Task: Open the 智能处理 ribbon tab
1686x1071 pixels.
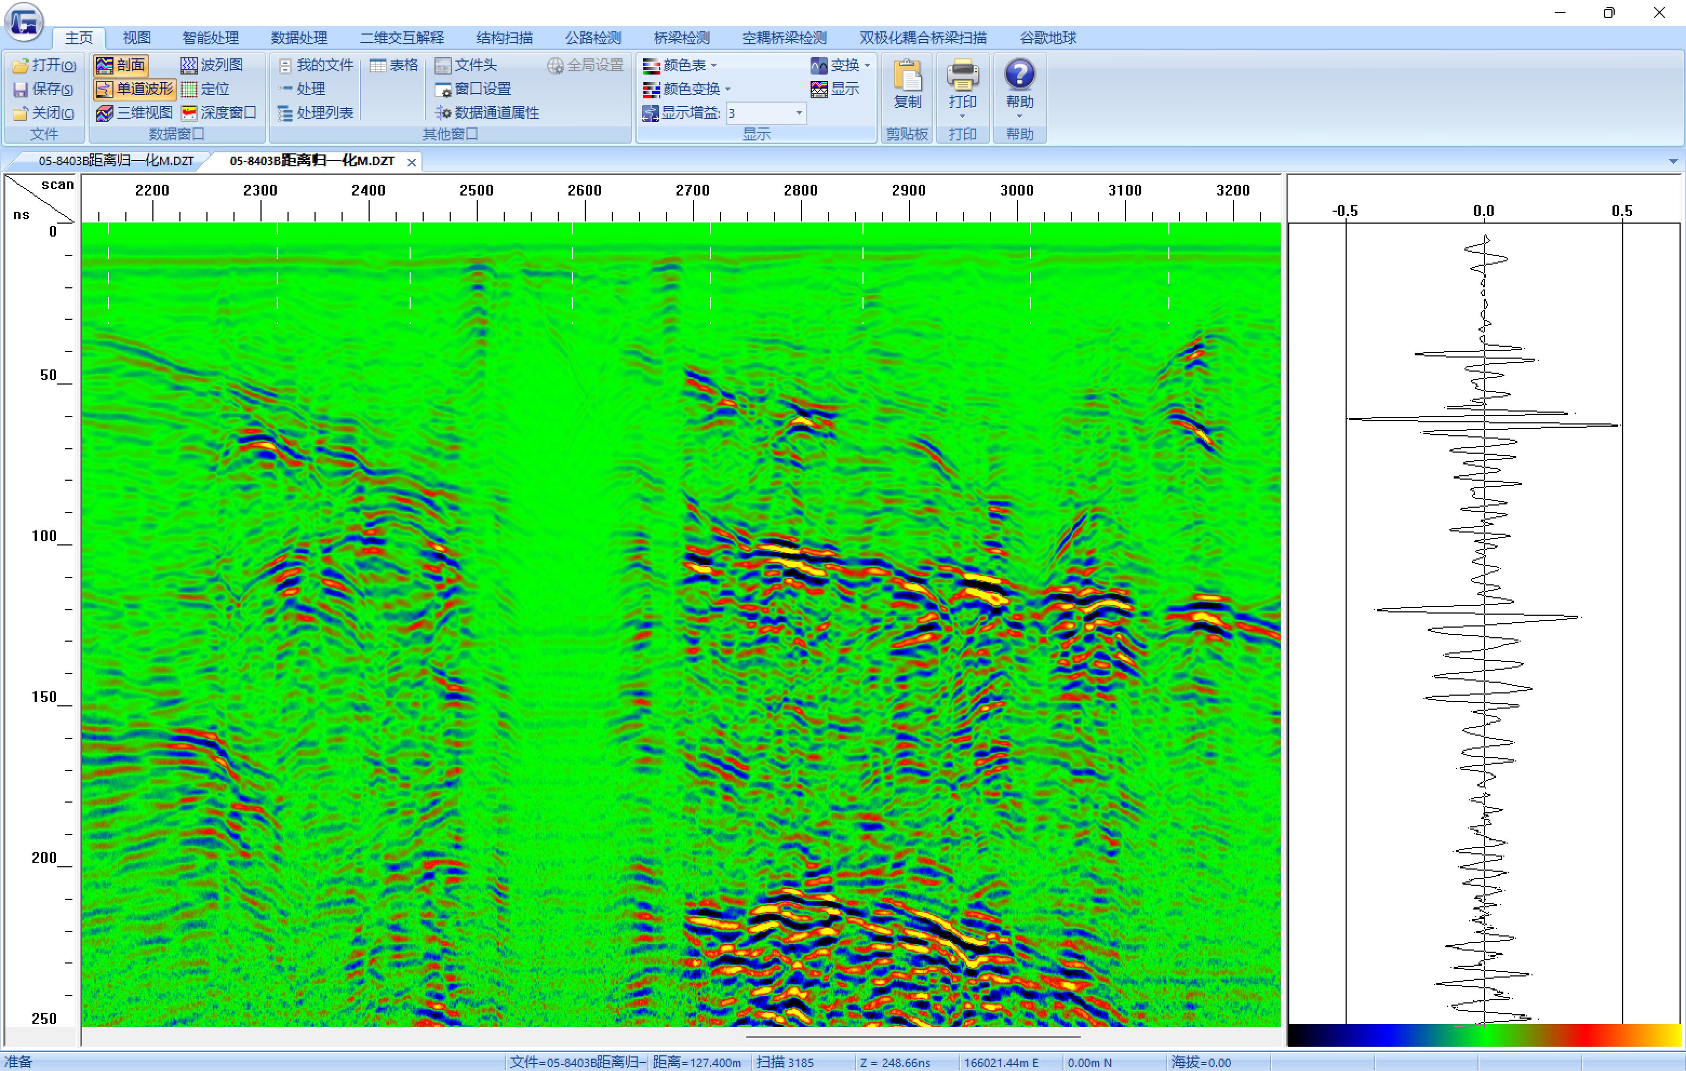Action: coord(210,38)
